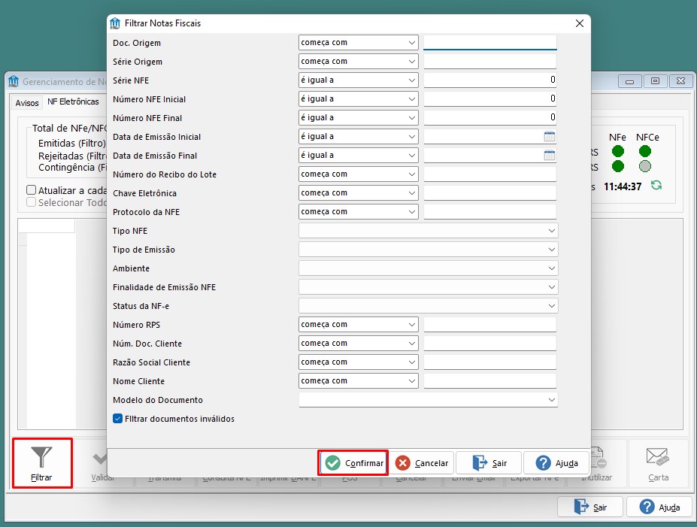Viewport: 697px width, 527px height.
Task: Click Ajuda button at bottom of main window
Action: [x=659, y=507]
